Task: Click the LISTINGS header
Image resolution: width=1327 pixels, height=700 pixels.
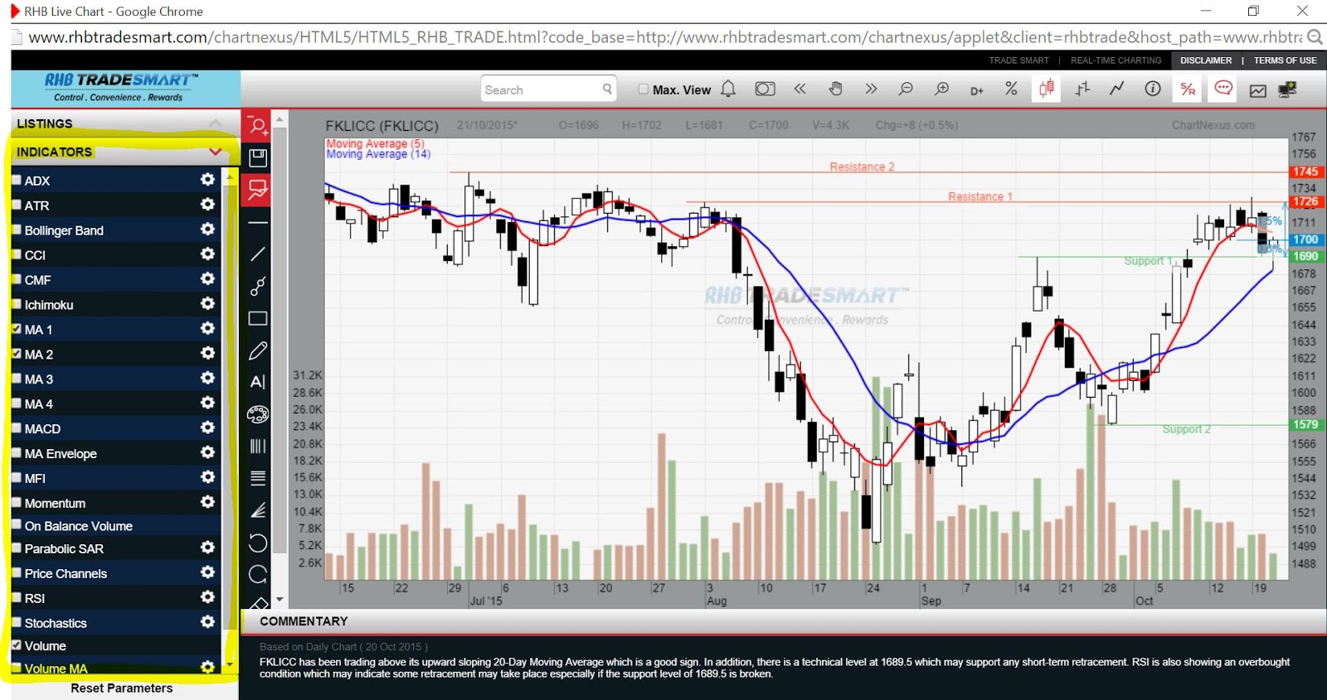Action: point(125,123)
